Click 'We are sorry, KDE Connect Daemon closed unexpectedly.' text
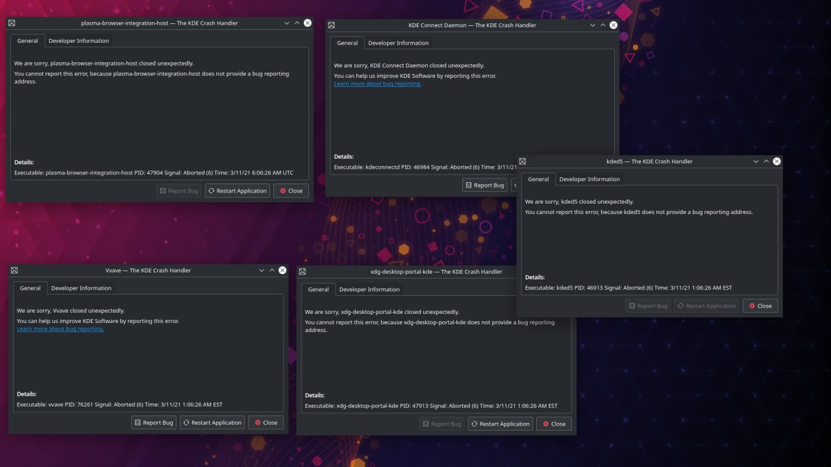The image size is (831, 467). pos(409,66)
